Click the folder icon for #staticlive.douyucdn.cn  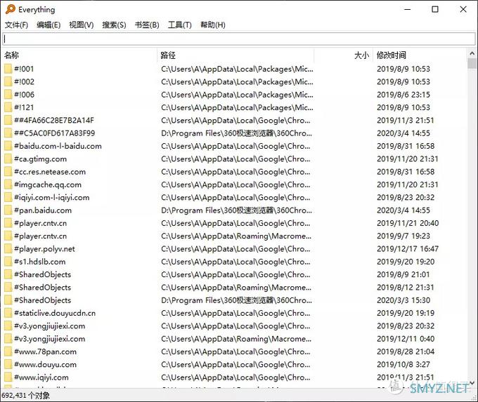(x=8, y=313)
